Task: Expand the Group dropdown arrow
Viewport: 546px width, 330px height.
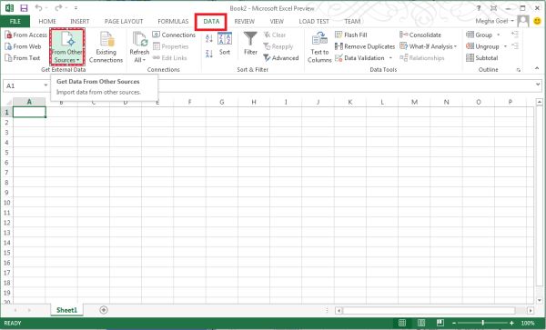Action: pos(499,35)
